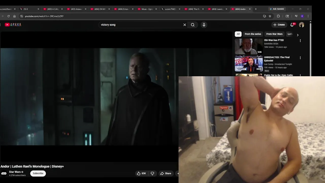This screenshot has width=325, height=183.
Task: Open options for Obi-Wan has PTSD video
Action: click(x=300, y=41)
